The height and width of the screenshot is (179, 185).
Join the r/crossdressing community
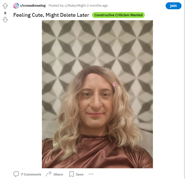tap(173, 6)
